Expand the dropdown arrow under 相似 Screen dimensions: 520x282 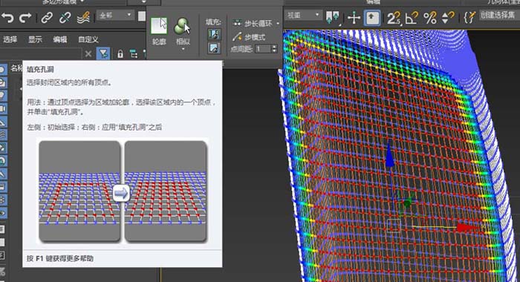pos(183,50)
